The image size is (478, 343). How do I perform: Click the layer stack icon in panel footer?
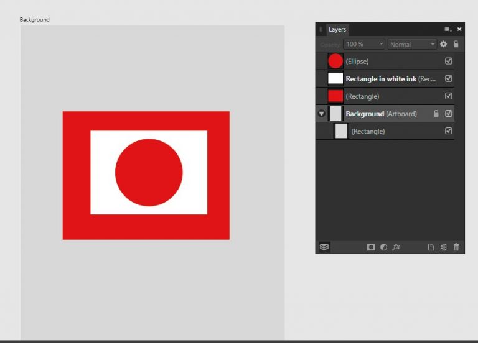click(324, 247)
